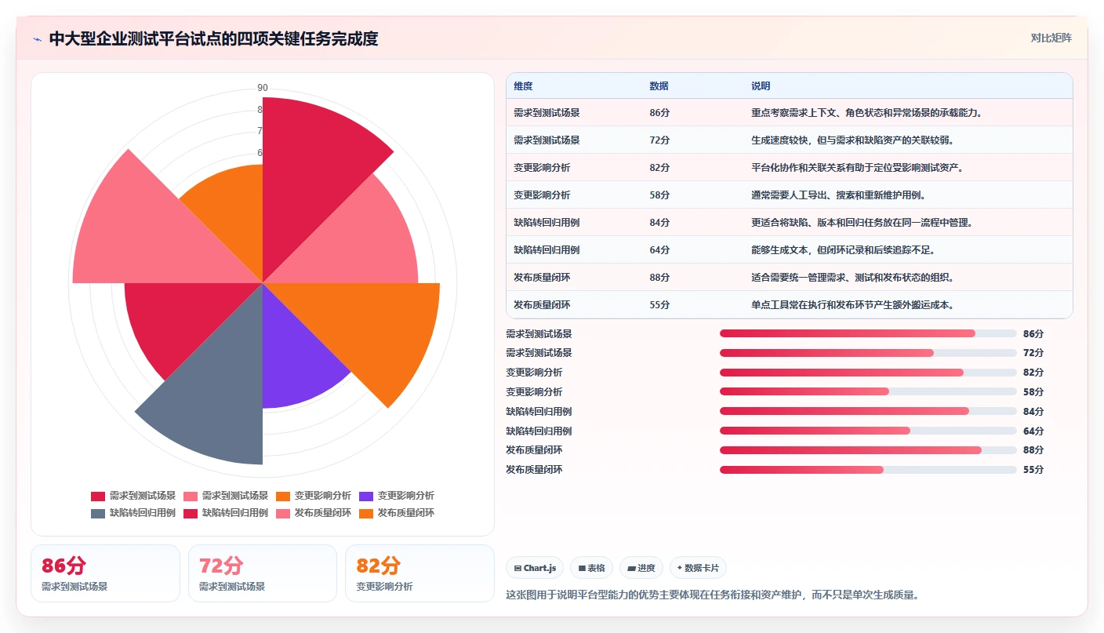Open the 对比矩阵 link in header

1051,38
